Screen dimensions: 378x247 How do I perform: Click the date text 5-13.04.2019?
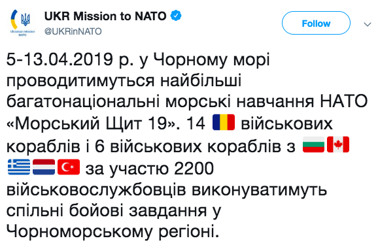pos(60,59)
